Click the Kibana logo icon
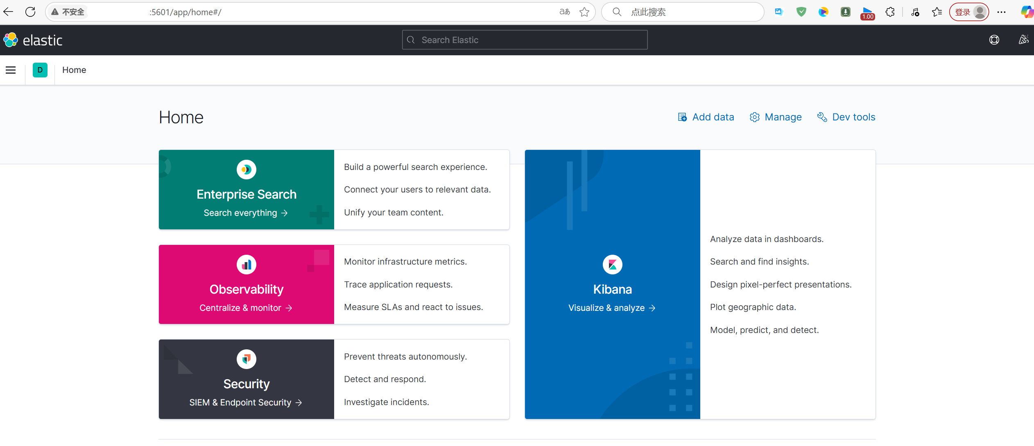Image resolution: width=1034 pixels, height=446 pixels. [x=612, y=265]
